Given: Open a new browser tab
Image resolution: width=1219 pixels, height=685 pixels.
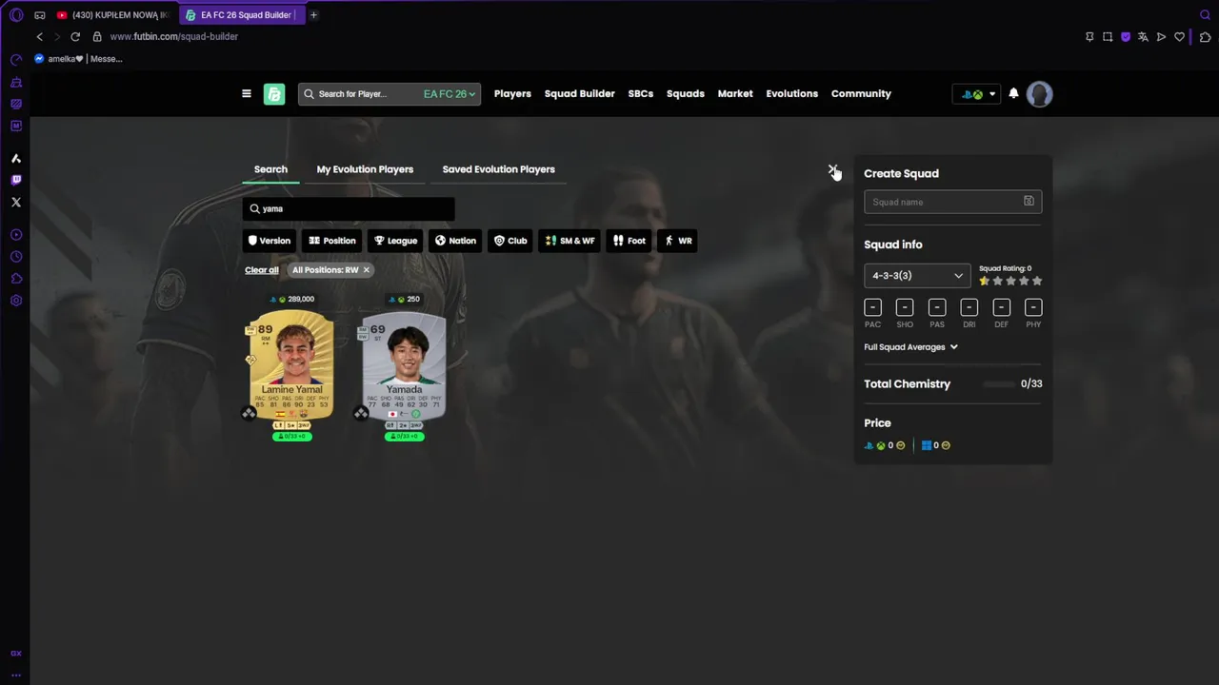Looking at the screenshot, I should (x=313, y=15).
